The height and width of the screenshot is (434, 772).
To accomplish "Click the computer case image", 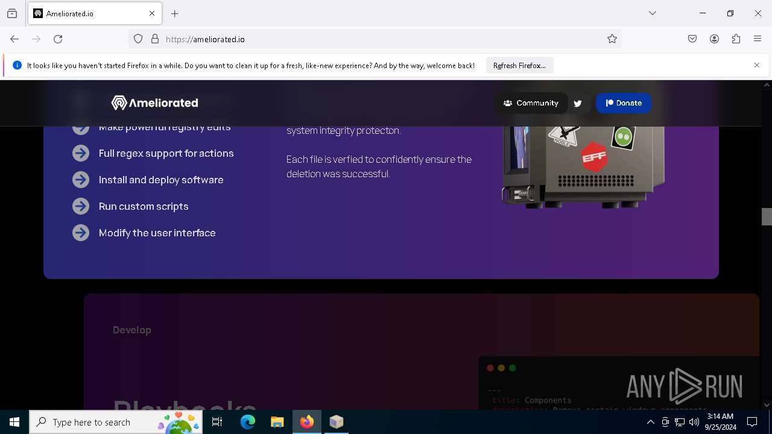I will coord(583,167).
